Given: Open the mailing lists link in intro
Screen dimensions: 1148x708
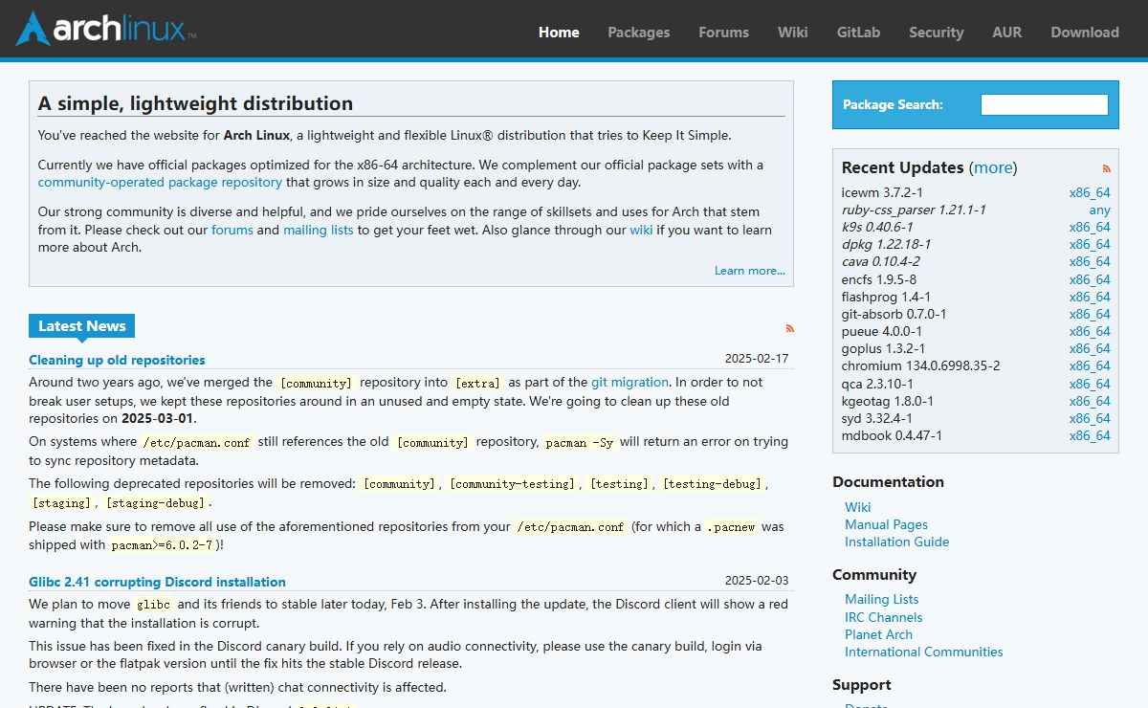Looking at the screenshot, I should click(319, 230).
